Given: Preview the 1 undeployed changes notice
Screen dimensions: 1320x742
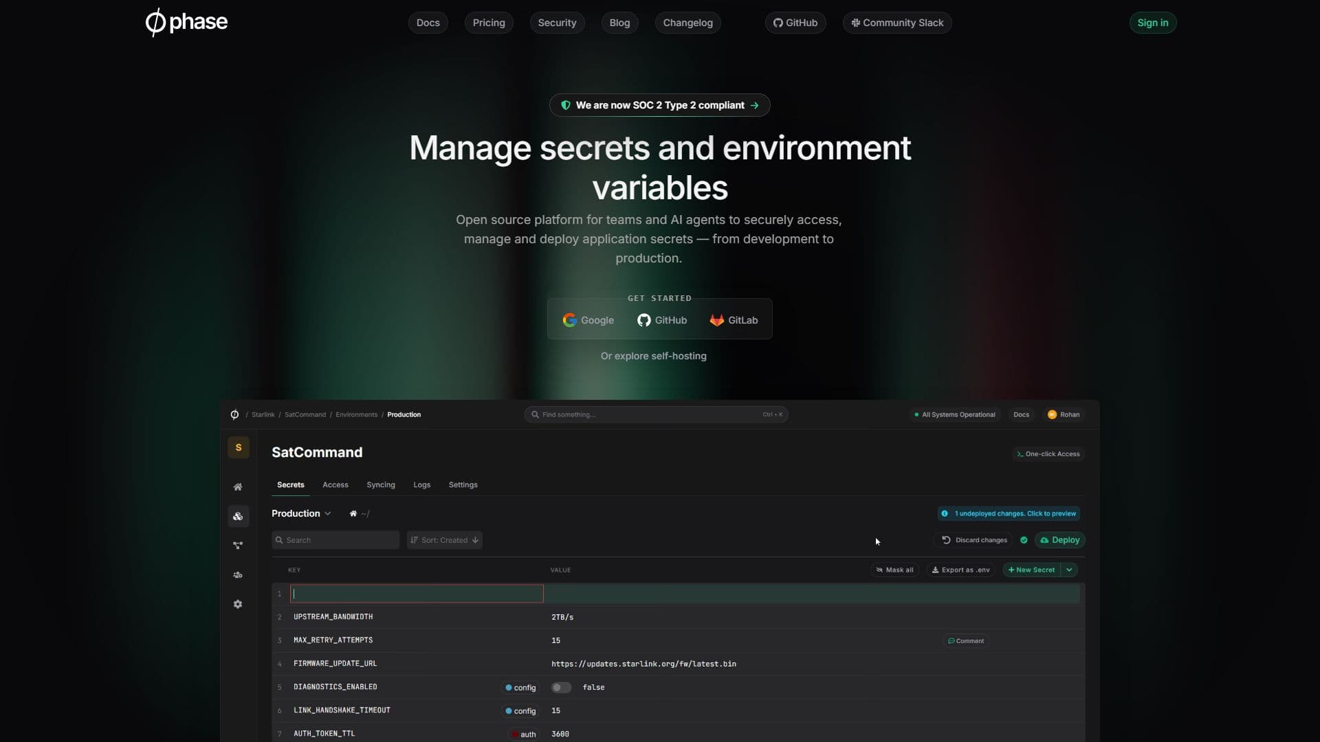Looking at the screenshot, I should tap(1009, 514).
